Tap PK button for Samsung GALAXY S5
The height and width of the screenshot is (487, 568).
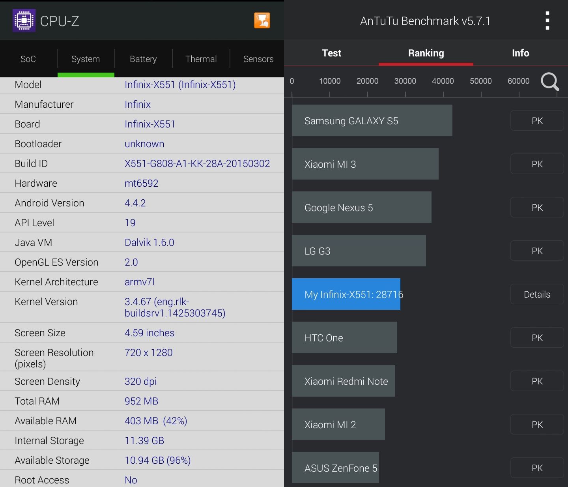point(537,120)
